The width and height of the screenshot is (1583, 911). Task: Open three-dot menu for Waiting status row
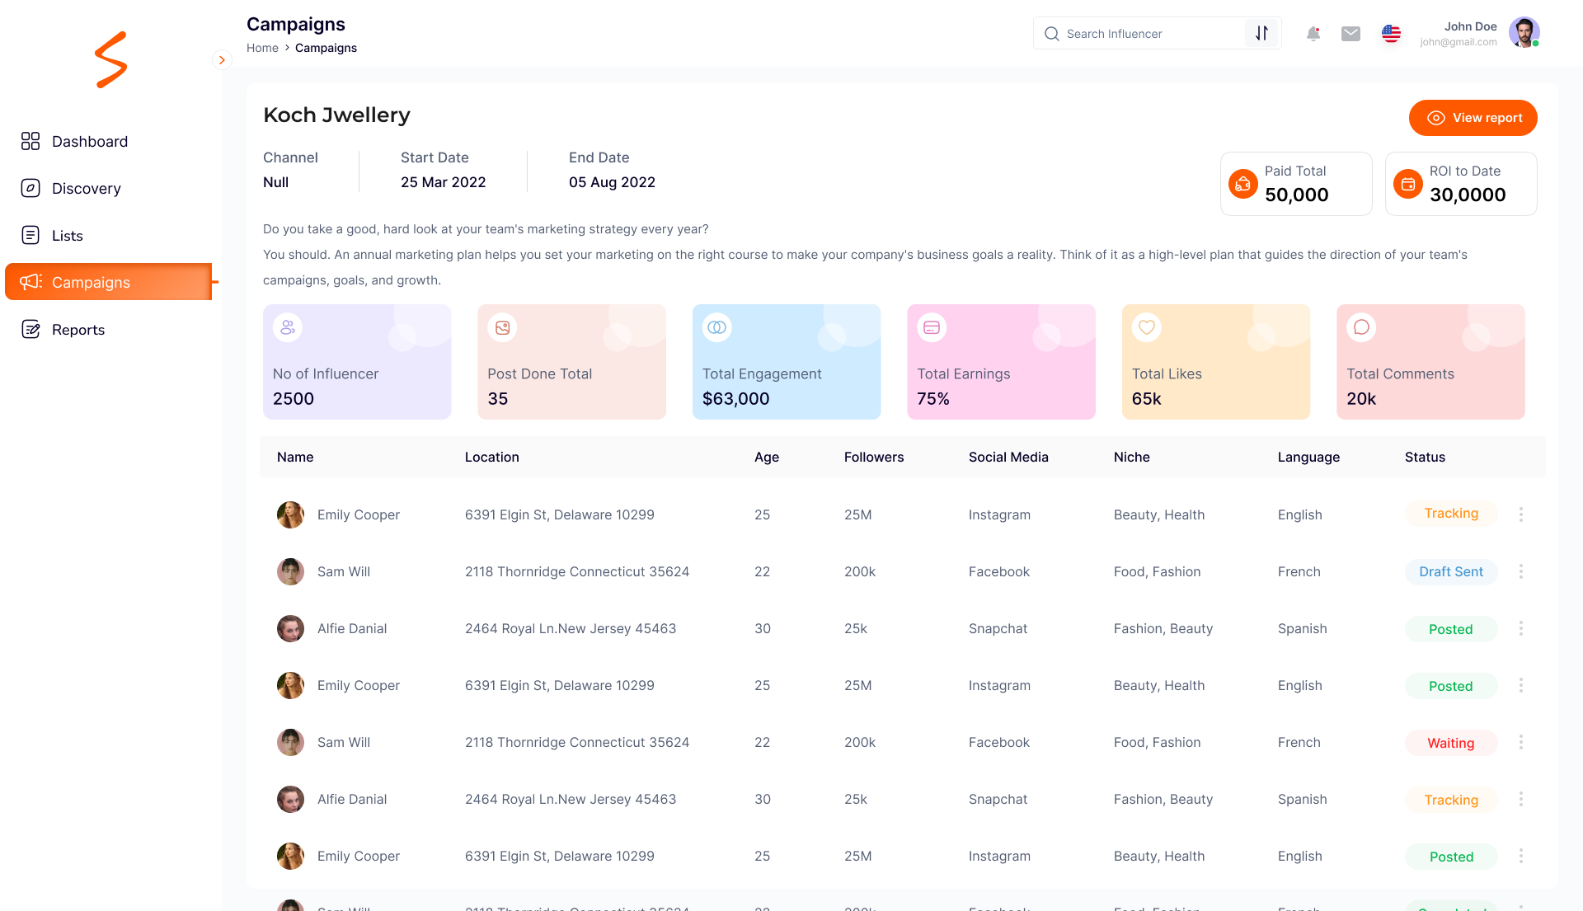pyautogui.click(x=1520, y=742)
